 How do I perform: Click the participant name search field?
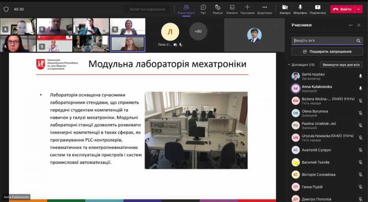pos(324,40)
